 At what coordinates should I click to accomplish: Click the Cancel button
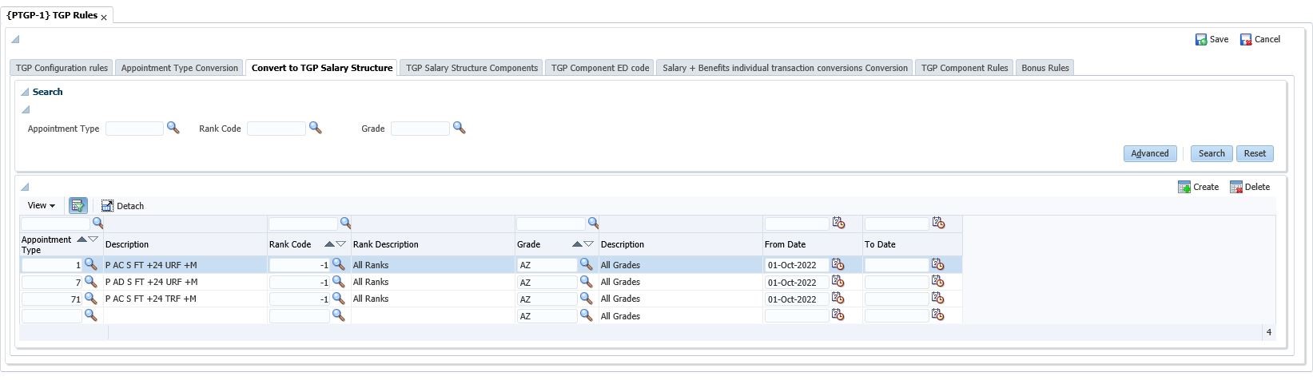(1259, 39)
